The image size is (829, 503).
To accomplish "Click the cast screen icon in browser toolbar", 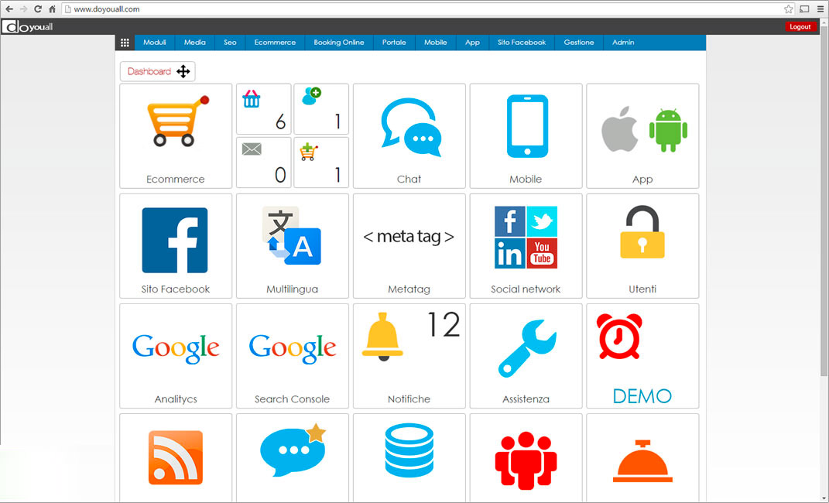I will (x=804, y=9).
